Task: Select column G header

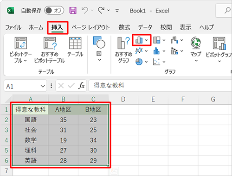Action: click(213, 99)
